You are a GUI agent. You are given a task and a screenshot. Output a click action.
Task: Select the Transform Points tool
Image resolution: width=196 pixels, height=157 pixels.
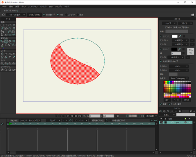click(x=6, y=25)
